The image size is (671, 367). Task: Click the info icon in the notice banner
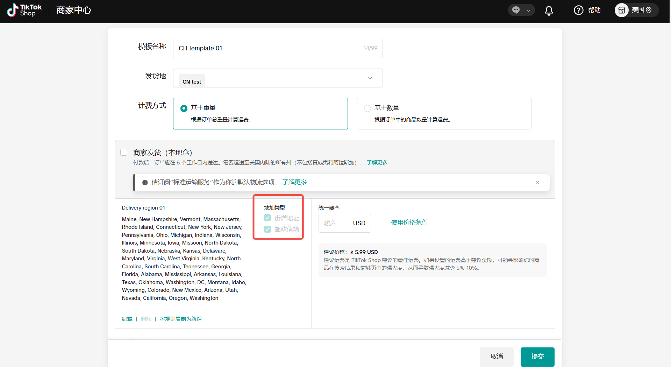145,183
